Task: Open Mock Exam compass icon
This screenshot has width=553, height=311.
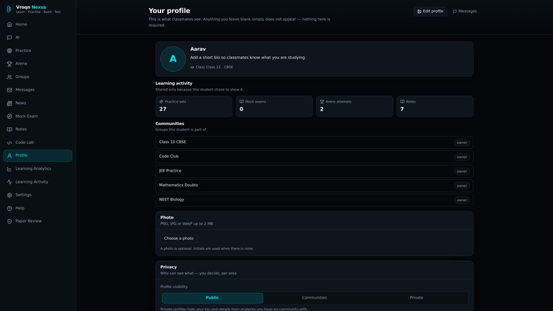Action: tap(10, 116)
